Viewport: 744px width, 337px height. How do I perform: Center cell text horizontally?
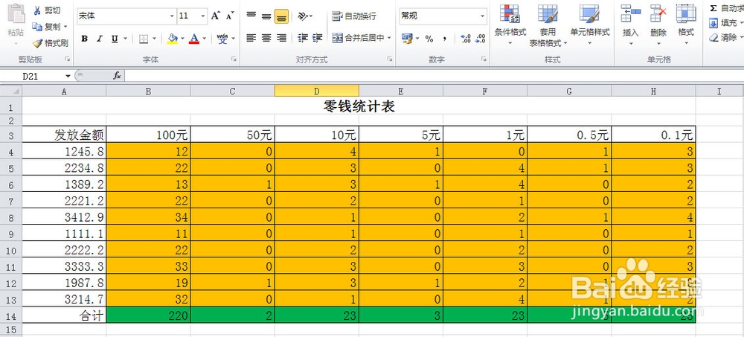(266, 37)
